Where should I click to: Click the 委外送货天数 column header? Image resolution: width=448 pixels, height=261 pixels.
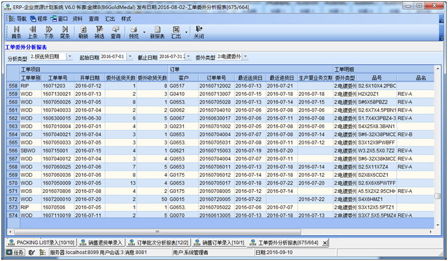tap(121, 78)
